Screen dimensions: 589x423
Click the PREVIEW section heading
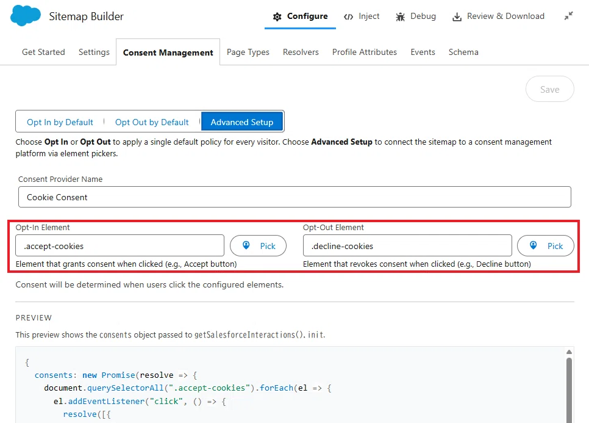pyautogui.click(x=34, y=318)
